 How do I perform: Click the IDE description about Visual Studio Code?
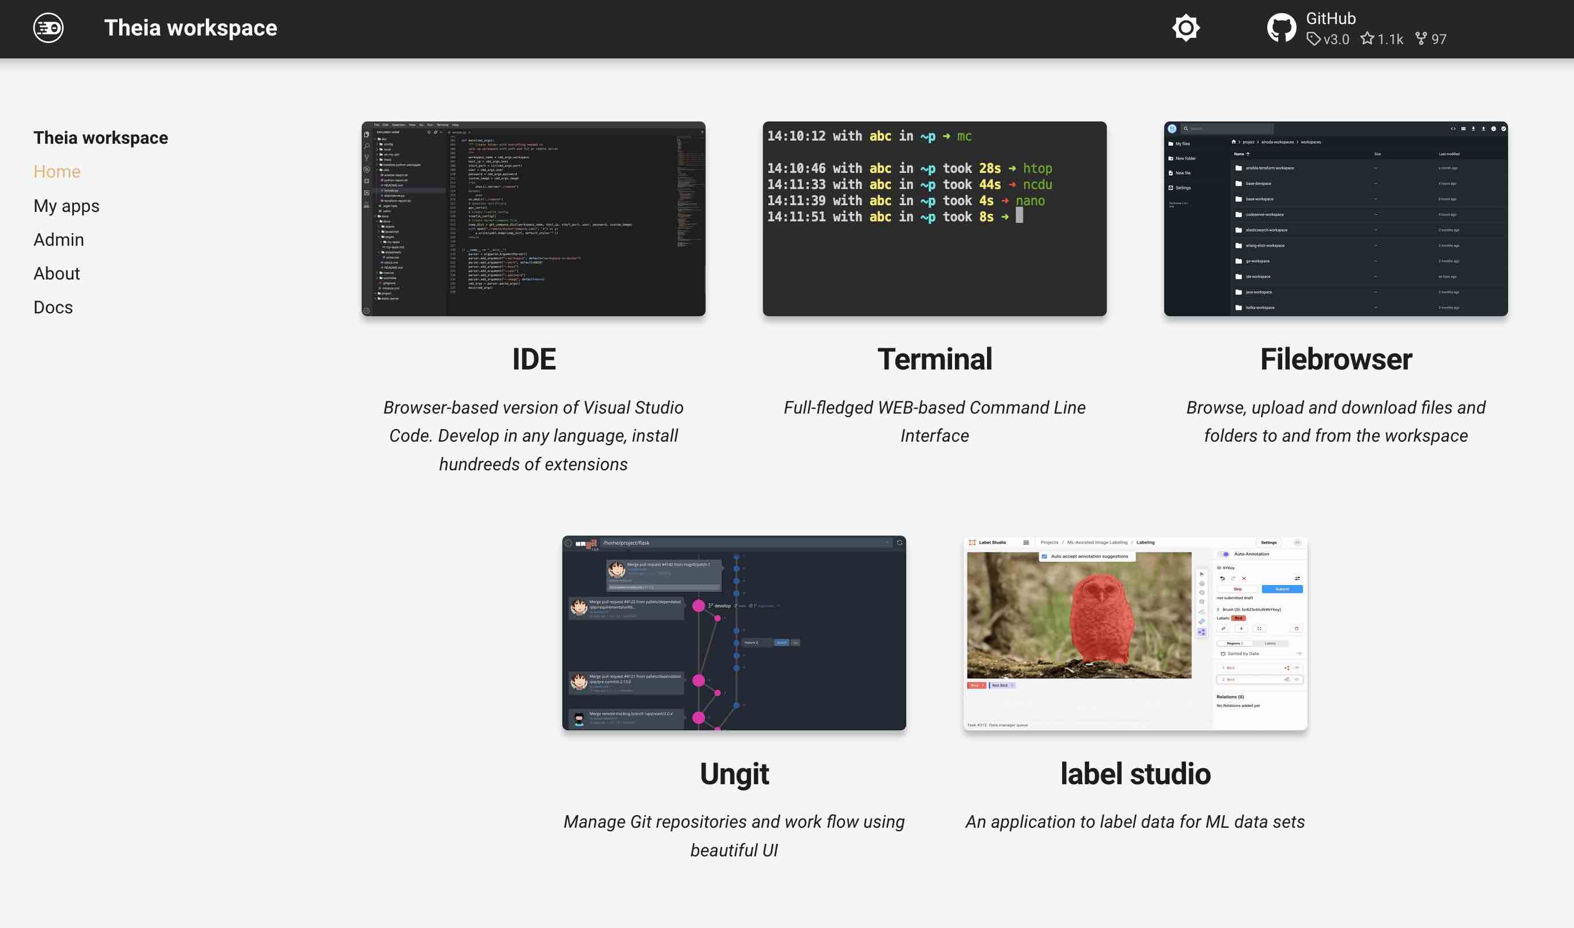534,436
